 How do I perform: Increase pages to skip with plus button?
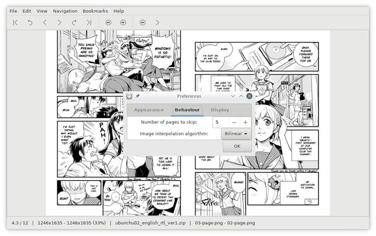coord(245,123)
